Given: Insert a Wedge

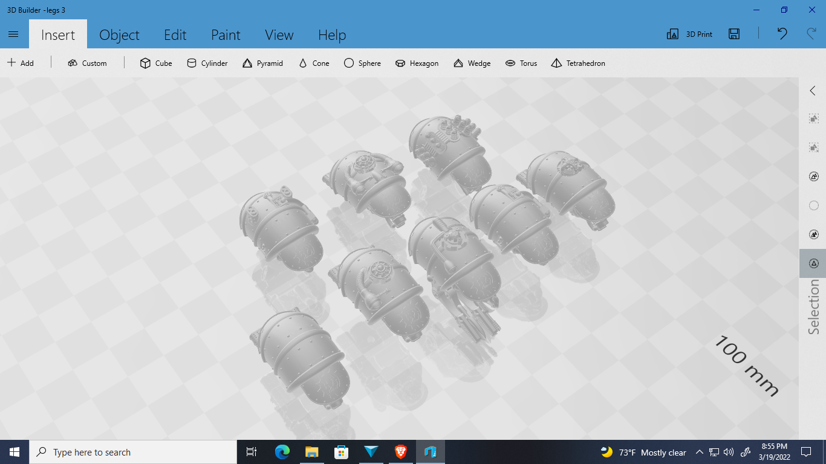Looking at the screenshot, I should pyautogui.click(x=472, y=63).
